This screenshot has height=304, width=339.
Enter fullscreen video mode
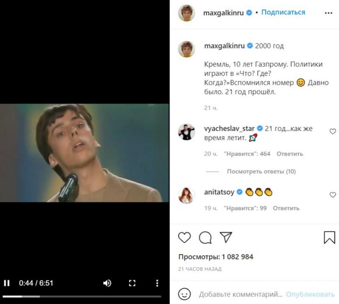point(132,283)
